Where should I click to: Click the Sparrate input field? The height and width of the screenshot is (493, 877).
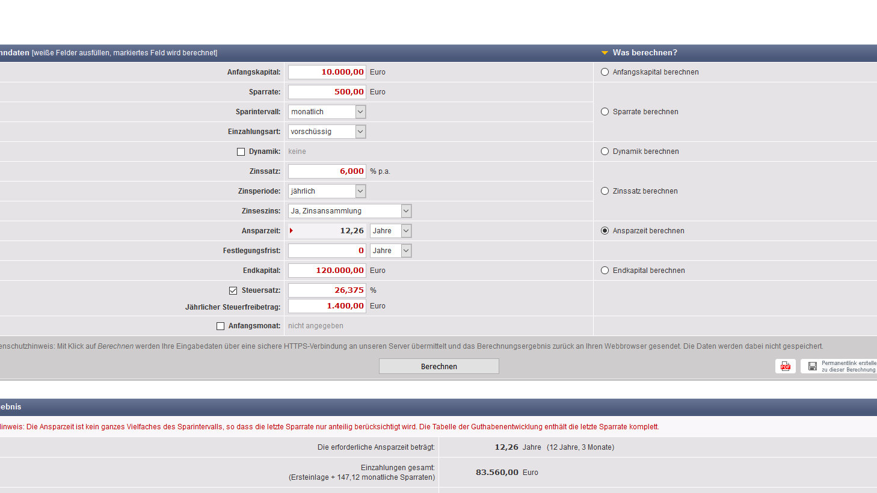327,92
